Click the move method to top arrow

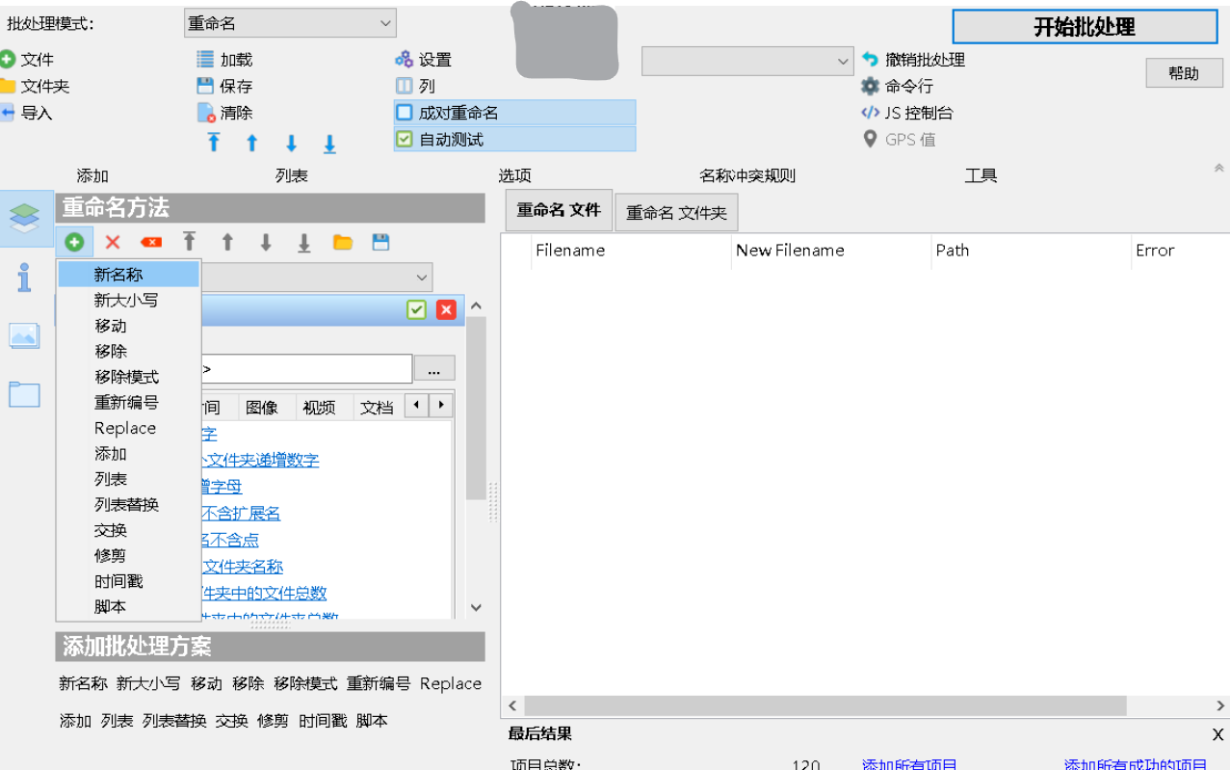coord(190,242)
